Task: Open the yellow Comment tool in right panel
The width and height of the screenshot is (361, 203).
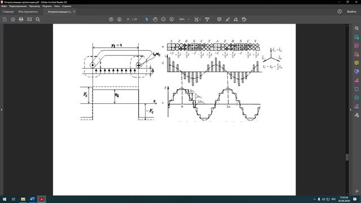Action: tap(356, 63)
